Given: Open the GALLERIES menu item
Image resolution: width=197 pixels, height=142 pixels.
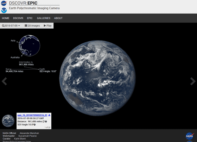Looking at the screenshot, I should click(x=44, y=18).
